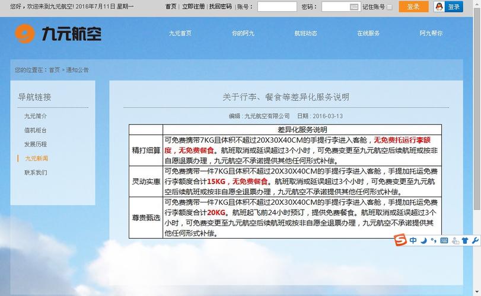Screen dimensions: 481x296
Task: Open the 你的阿九 menu
Action: pyautogui.click(x=243, y=33)
